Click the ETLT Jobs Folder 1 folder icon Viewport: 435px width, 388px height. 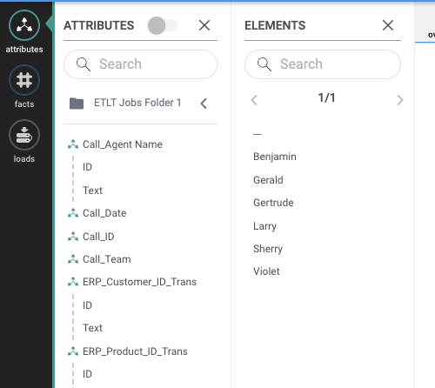click(77, 104)
